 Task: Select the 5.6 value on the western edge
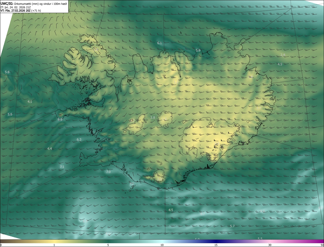10,114
